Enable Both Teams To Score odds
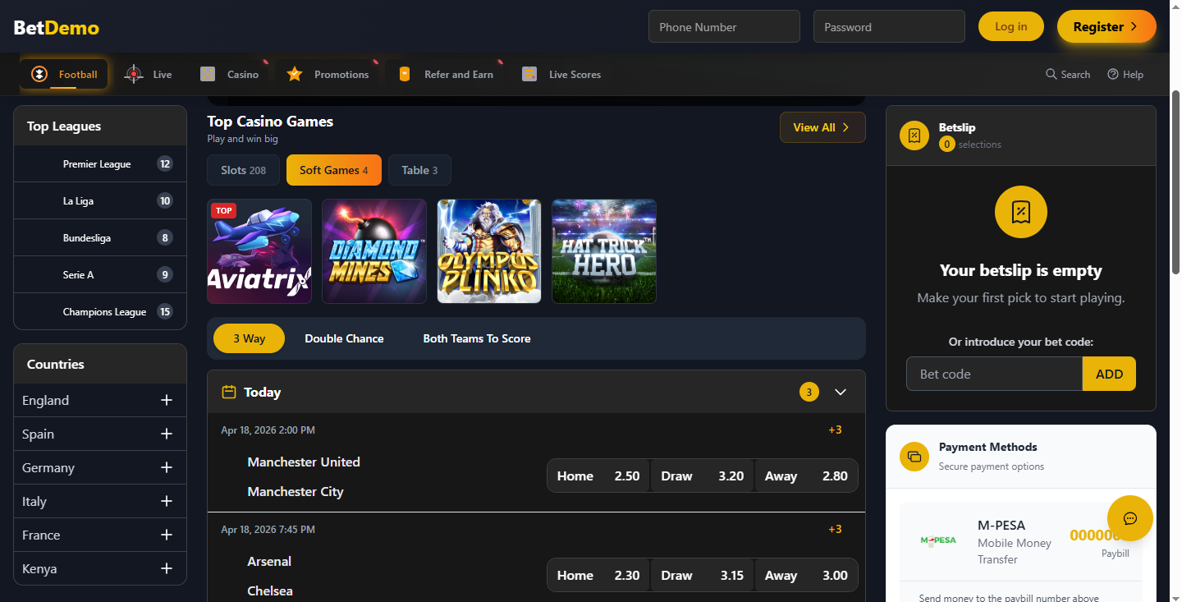This screenshot has width=1182, height=602. pyautogui.click(x=476, y=338)
